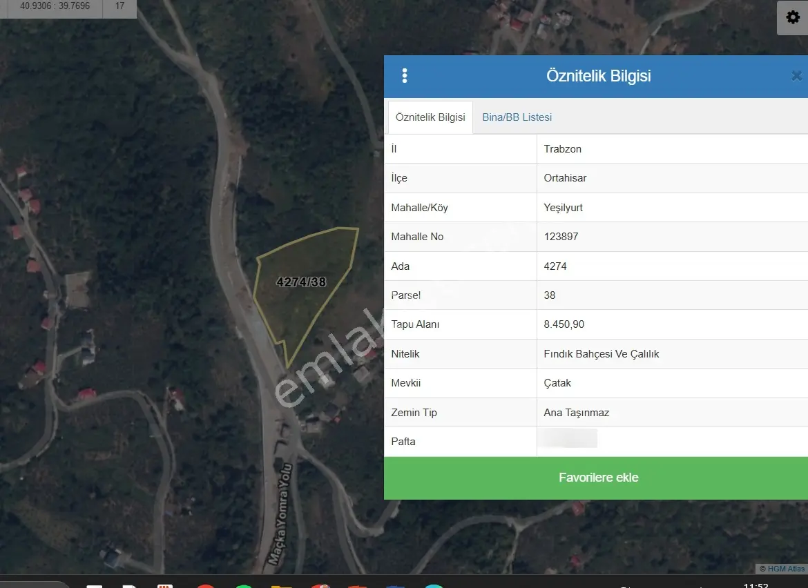Click the Mevkii row label

click(x=405, y=382)
